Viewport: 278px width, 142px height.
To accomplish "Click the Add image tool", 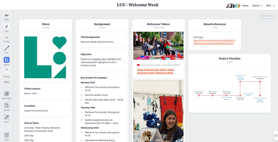I will pyautogui.click(x=7, y=95).
